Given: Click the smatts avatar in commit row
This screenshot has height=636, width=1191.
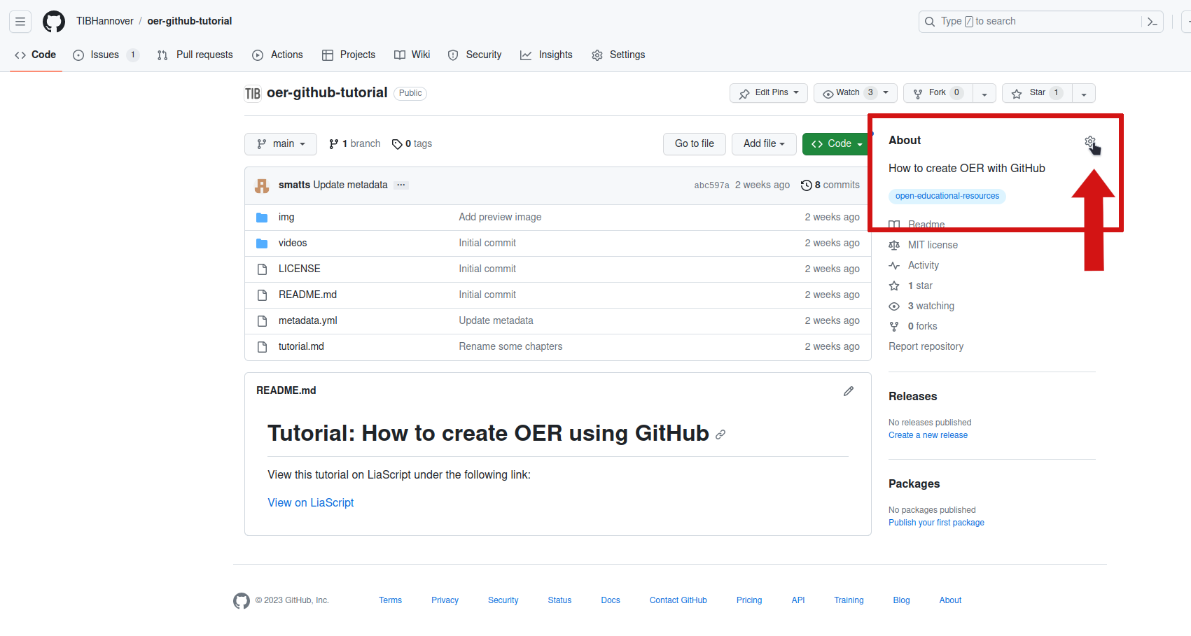Looking at the screenshot, I should pos(262,185).
